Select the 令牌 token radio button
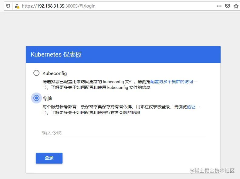 36,98
